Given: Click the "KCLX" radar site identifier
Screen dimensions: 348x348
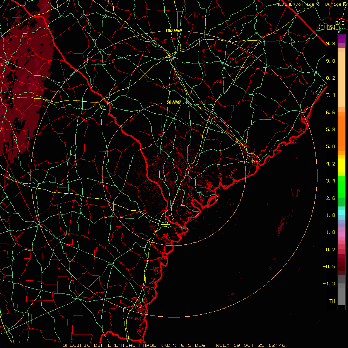Looking at the screenshot, I should [x=223, y=345].
